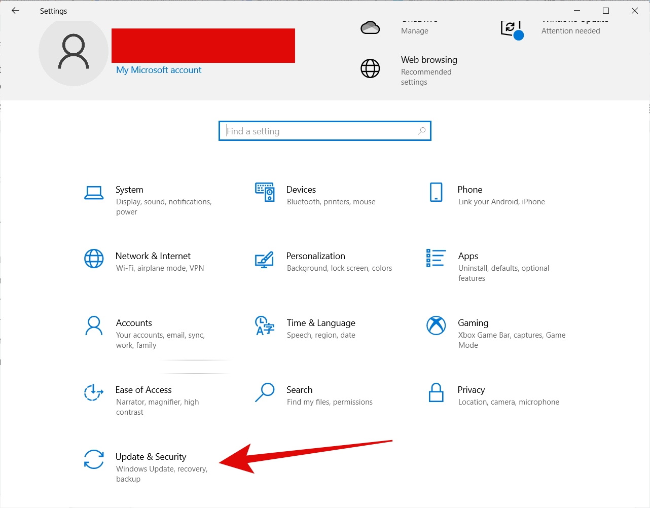Open the Devices keyboard and speaker icon

point(265,192)
